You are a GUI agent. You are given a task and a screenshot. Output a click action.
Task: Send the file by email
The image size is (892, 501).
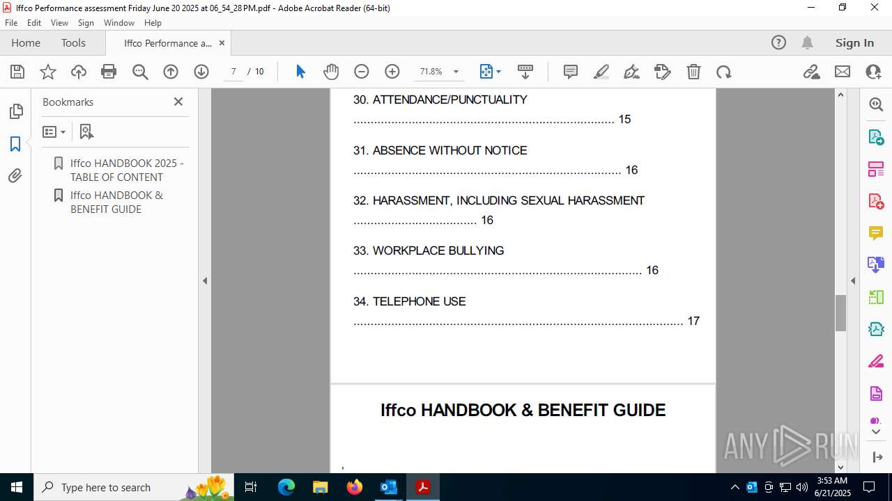coord(843,72)
